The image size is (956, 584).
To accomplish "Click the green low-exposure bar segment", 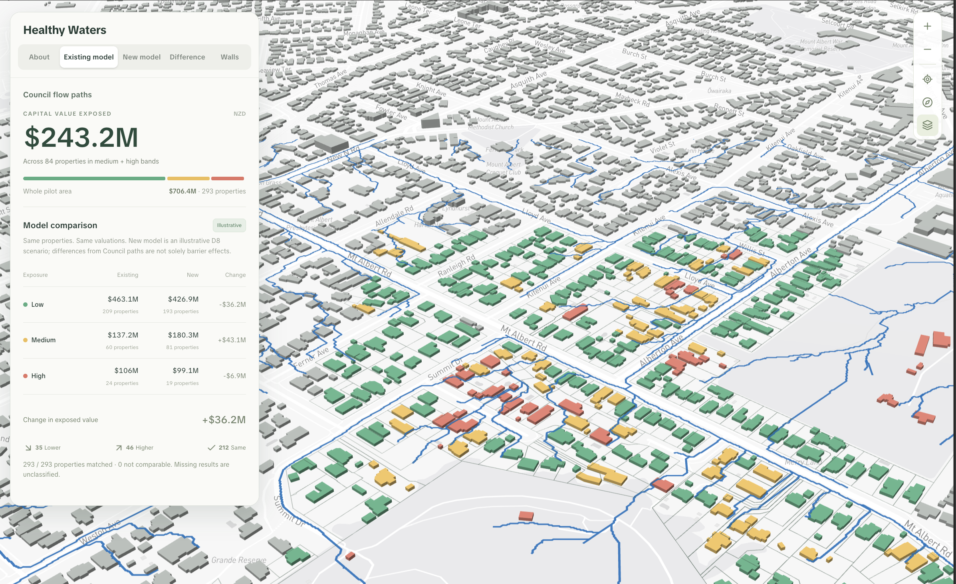I will click(x=94, y=178).
